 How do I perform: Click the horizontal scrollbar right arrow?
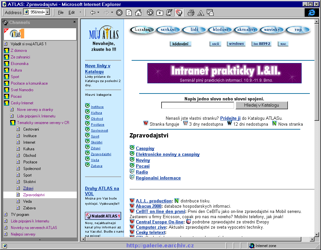click(x=312, y=239)
